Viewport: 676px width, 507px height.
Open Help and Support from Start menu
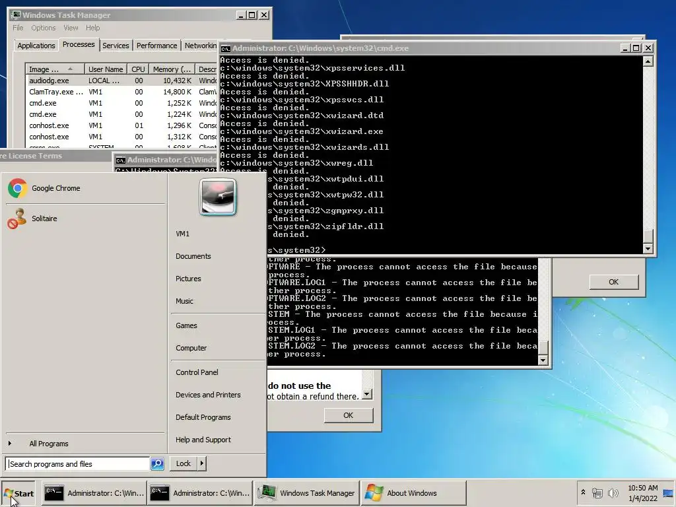(x=203, y=439)
